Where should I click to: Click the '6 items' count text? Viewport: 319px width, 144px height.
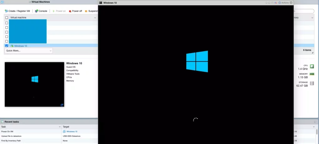pos(307,50)
